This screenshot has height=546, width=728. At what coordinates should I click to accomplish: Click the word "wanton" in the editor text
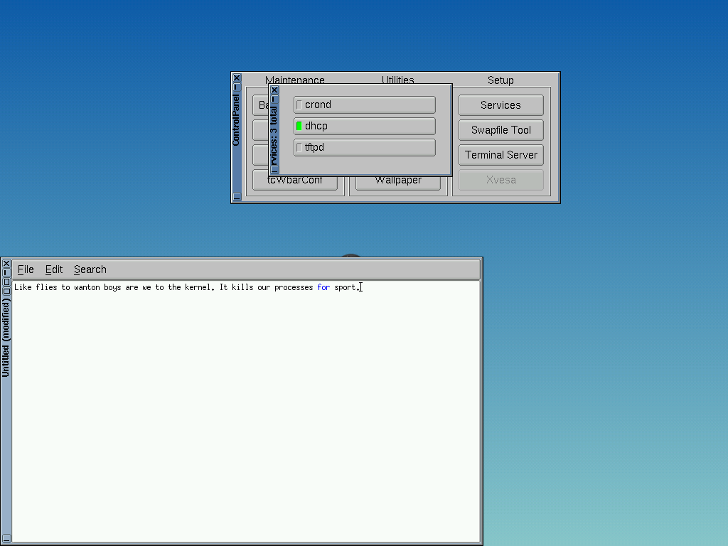tap(87, 287)
